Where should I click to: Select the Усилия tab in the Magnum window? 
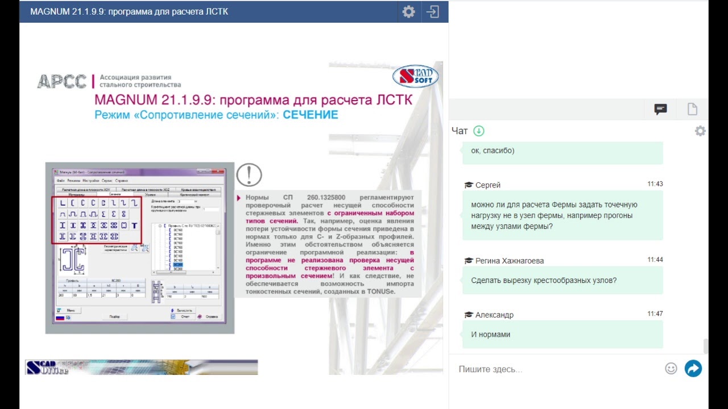tap(150, 195)
